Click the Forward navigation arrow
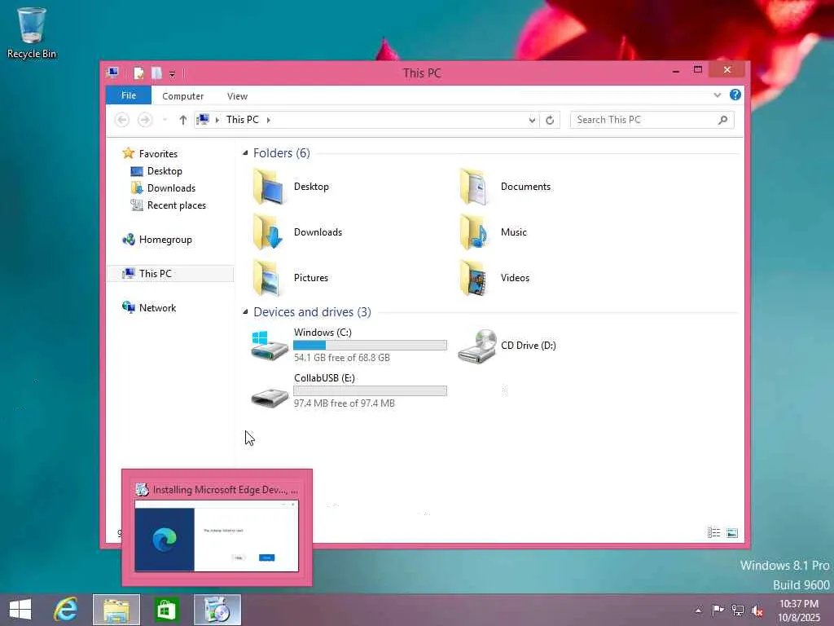Screen dimensions: 834x626 tap(145, 120)
